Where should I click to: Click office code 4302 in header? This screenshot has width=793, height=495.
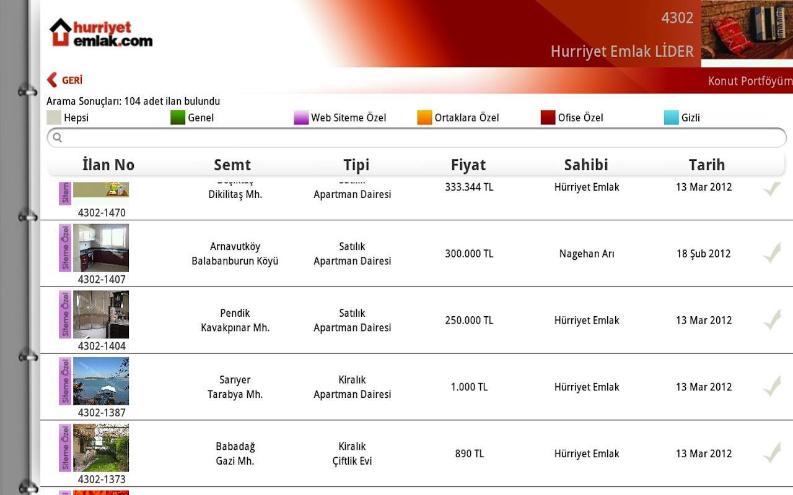click(677, 18)
